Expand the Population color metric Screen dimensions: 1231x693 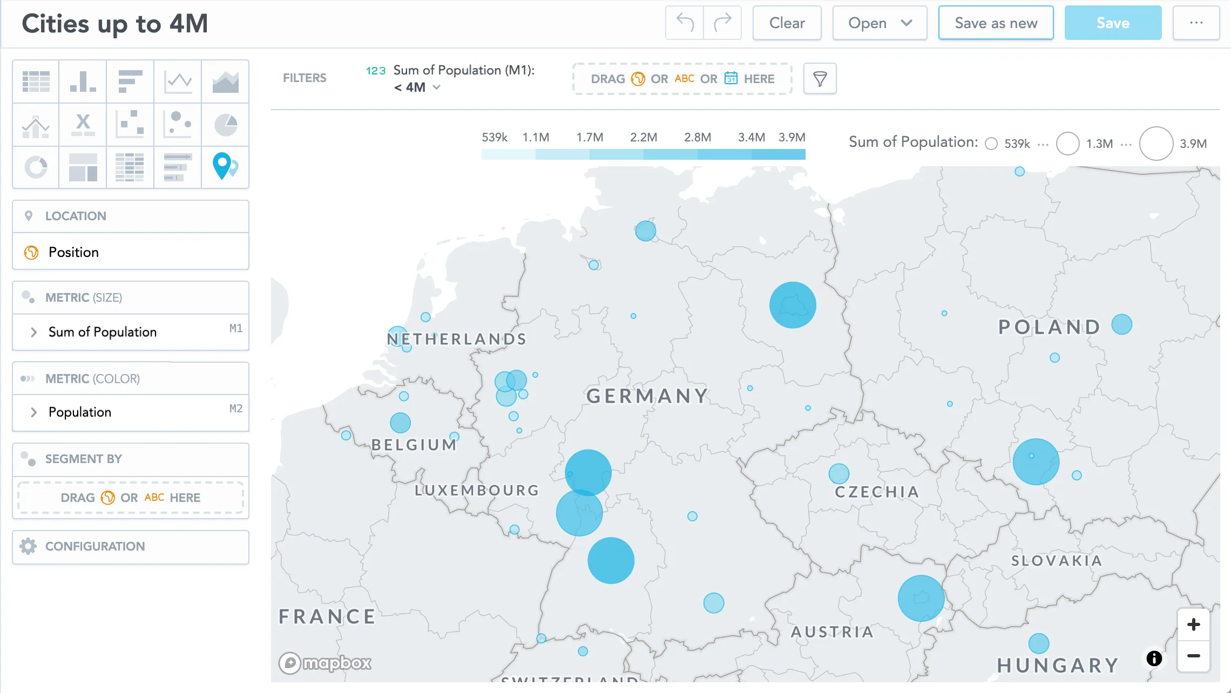34,412
